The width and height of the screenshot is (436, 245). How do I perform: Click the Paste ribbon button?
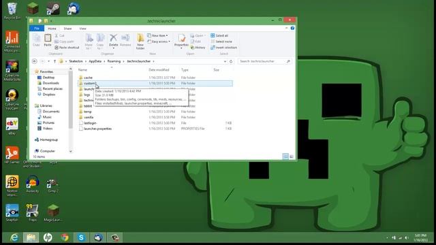[48, 41]
